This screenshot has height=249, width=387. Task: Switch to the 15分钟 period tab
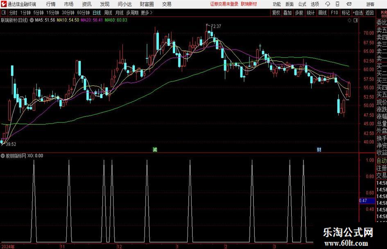pos(52,13)
